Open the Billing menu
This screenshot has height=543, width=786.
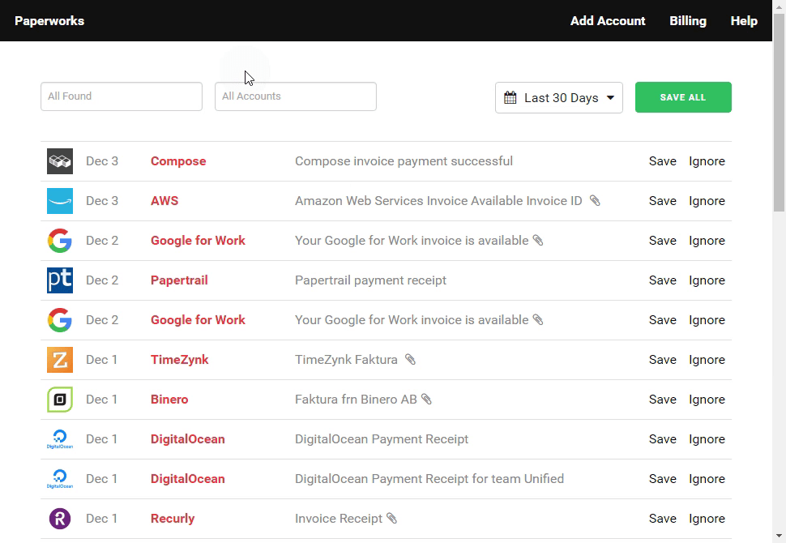pyautogui.click(x=687, y=21)
